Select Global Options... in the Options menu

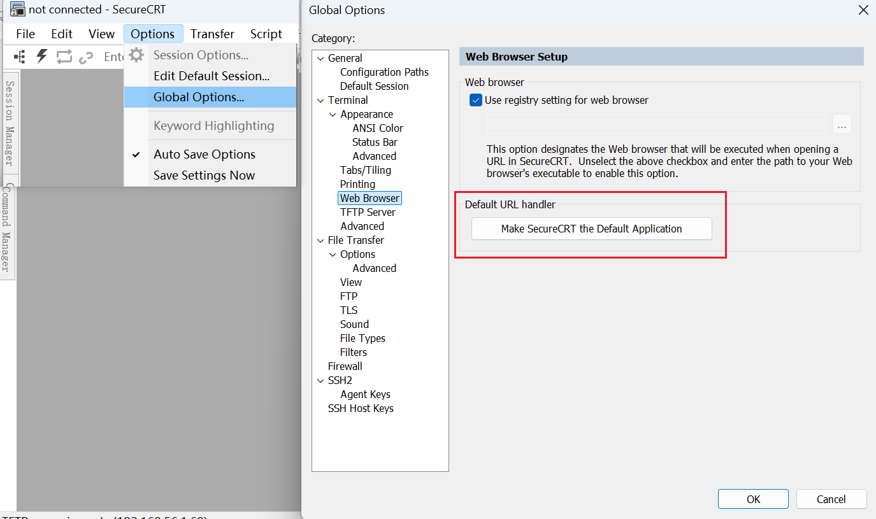pyautogui.click(x=210, y=97)
